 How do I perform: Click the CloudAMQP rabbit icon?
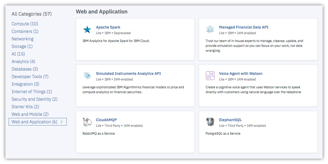(87, 122)
